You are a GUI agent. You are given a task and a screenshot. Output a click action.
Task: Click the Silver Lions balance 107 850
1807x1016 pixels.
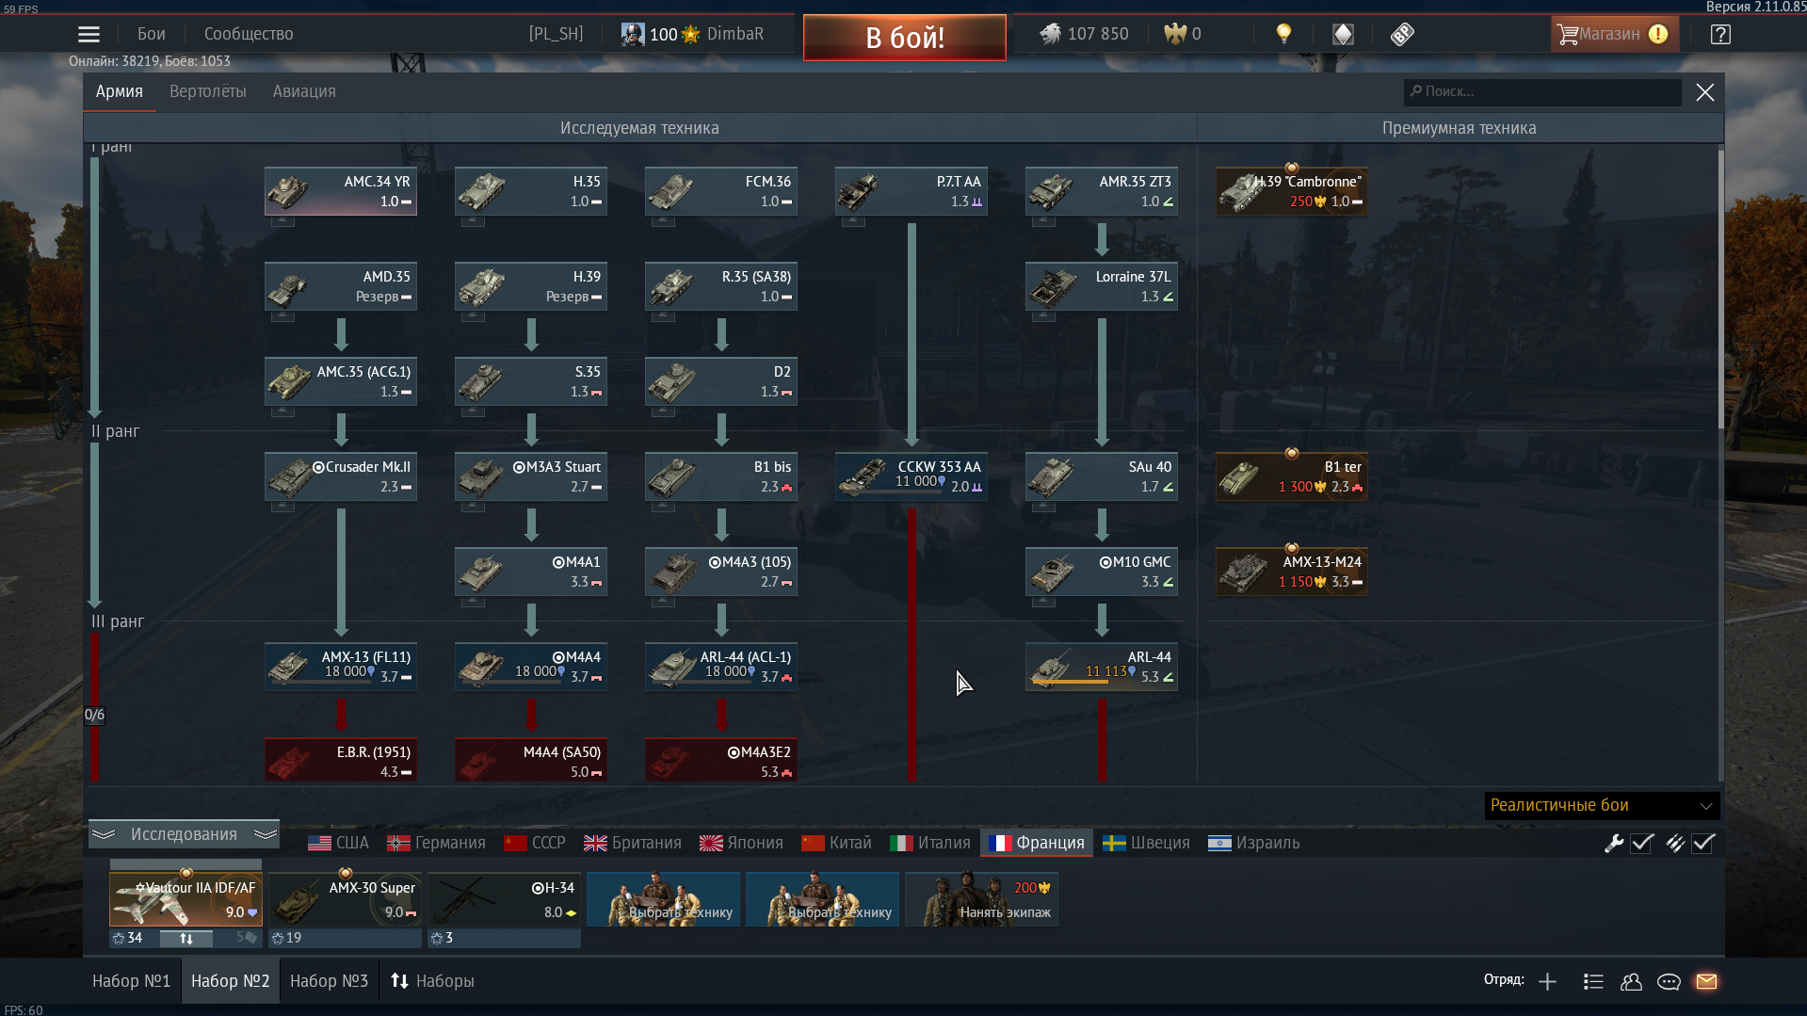click(x=1084, y=34)
